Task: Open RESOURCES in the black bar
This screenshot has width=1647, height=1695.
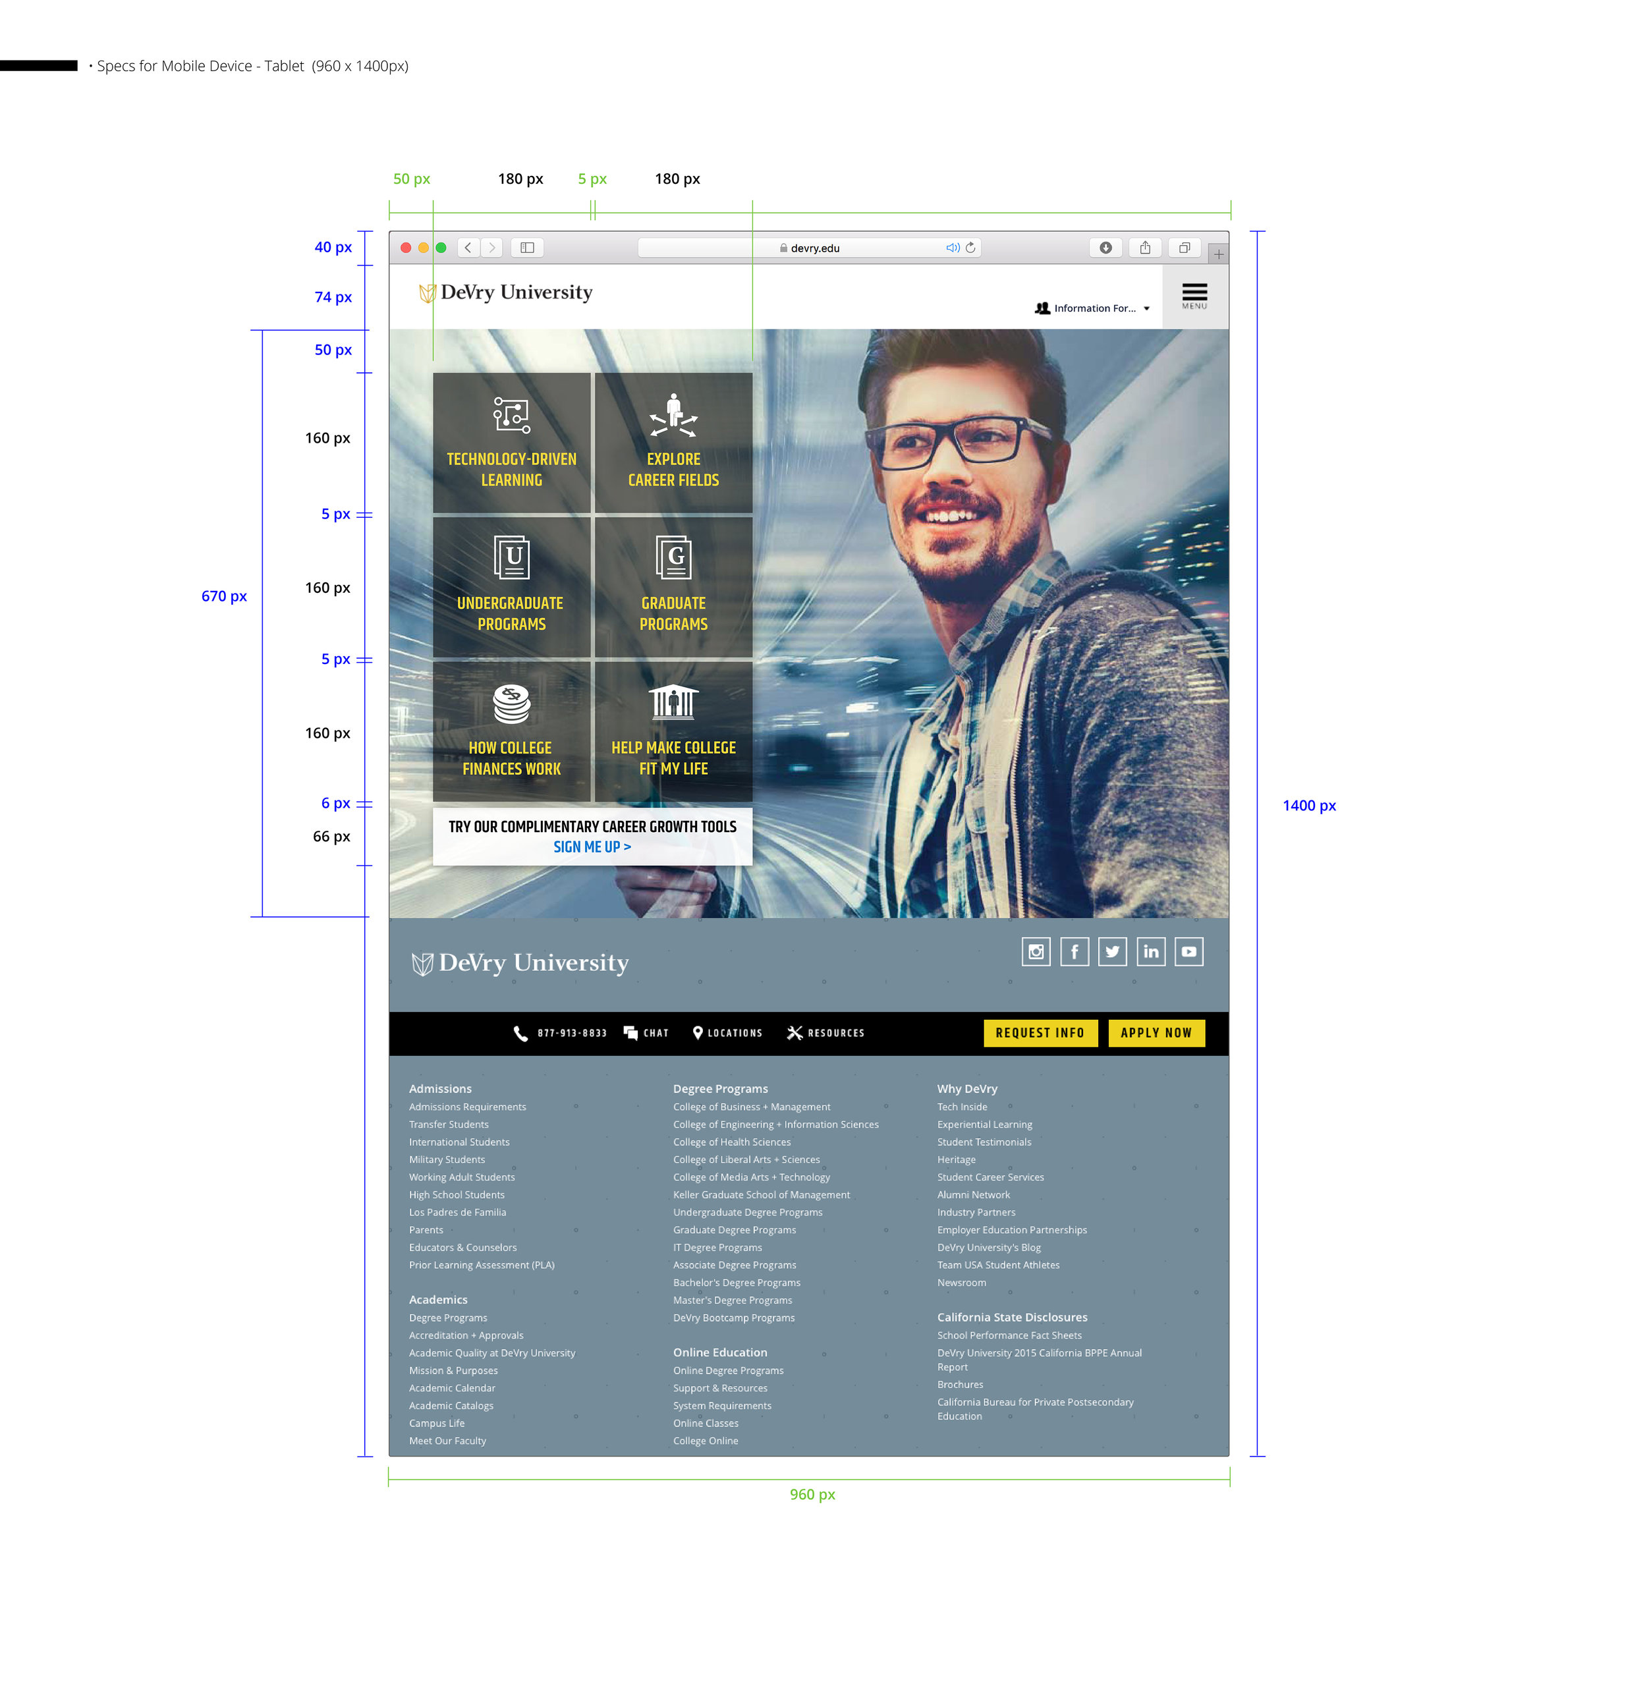Action: tap(825, 1034)
